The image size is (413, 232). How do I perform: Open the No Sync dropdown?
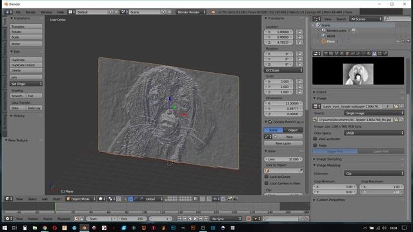pos(226,218)
